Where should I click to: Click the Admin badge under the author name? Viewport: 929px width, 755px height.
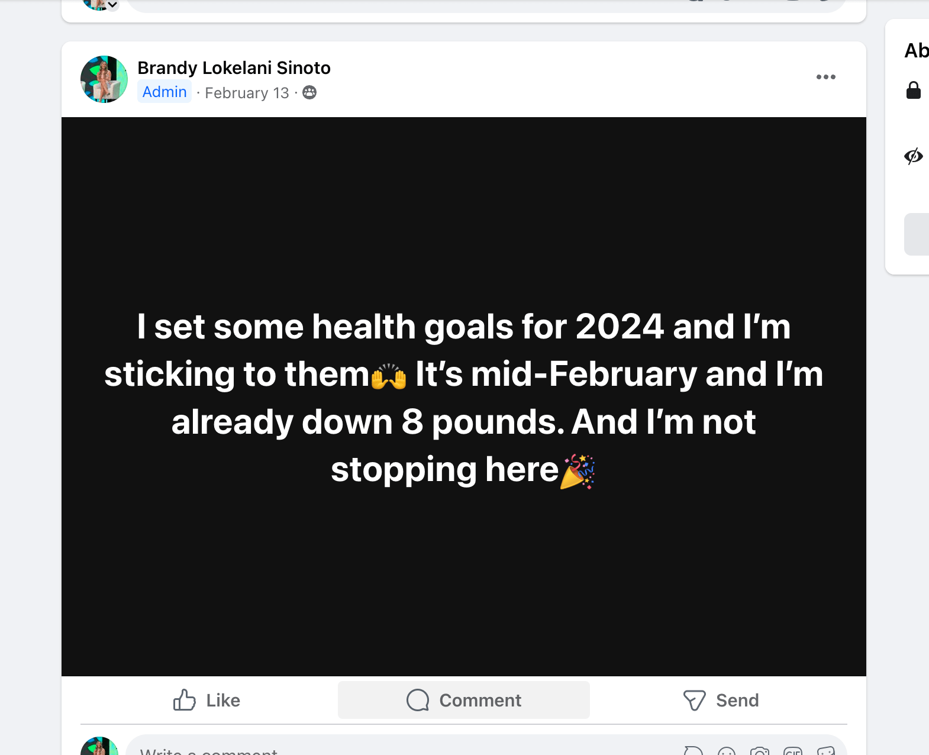click(x=164, y=92)
